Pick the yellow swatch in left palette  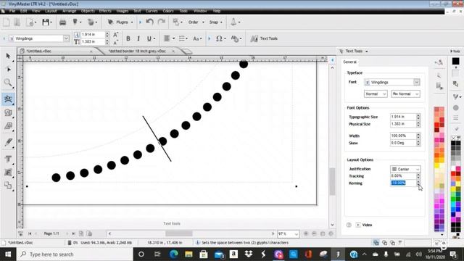point(436,166)
